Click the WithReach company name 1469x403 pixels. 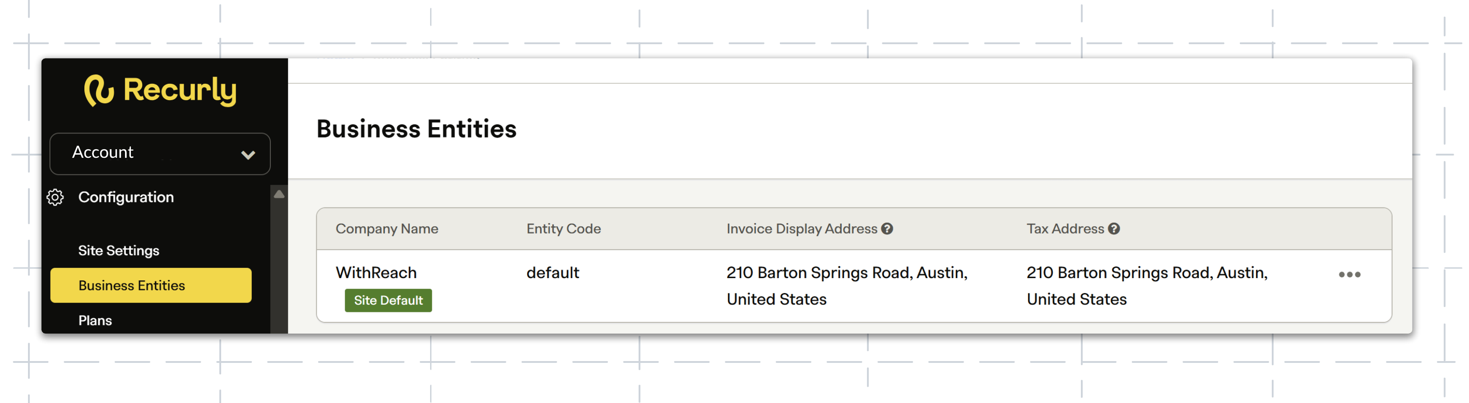[376, 273]
